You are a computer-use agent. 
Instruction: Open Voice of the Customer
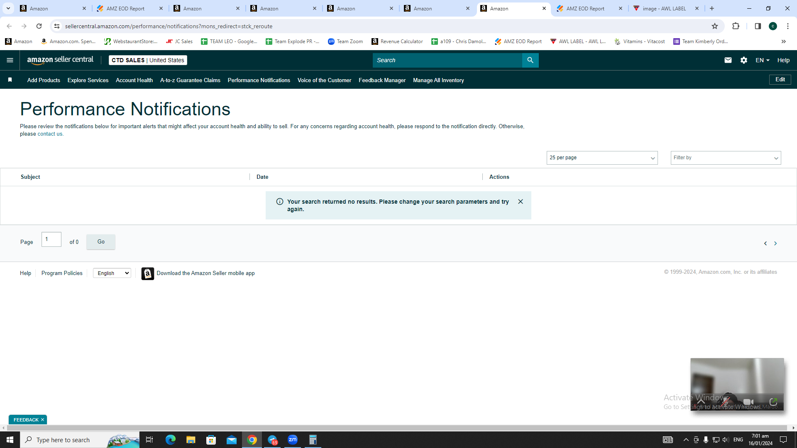324,80
